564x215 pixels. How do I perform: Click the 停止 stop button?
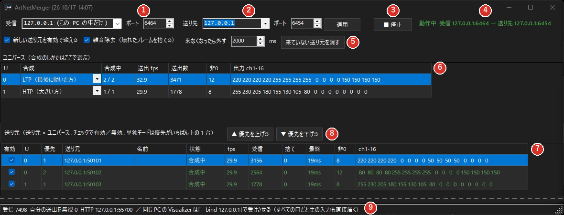click(392, 24)
